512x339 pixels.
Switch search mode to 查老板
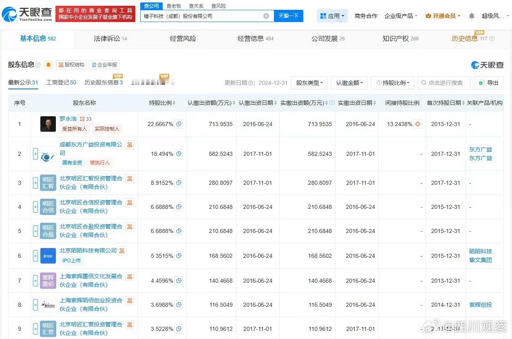pos(174,6)
